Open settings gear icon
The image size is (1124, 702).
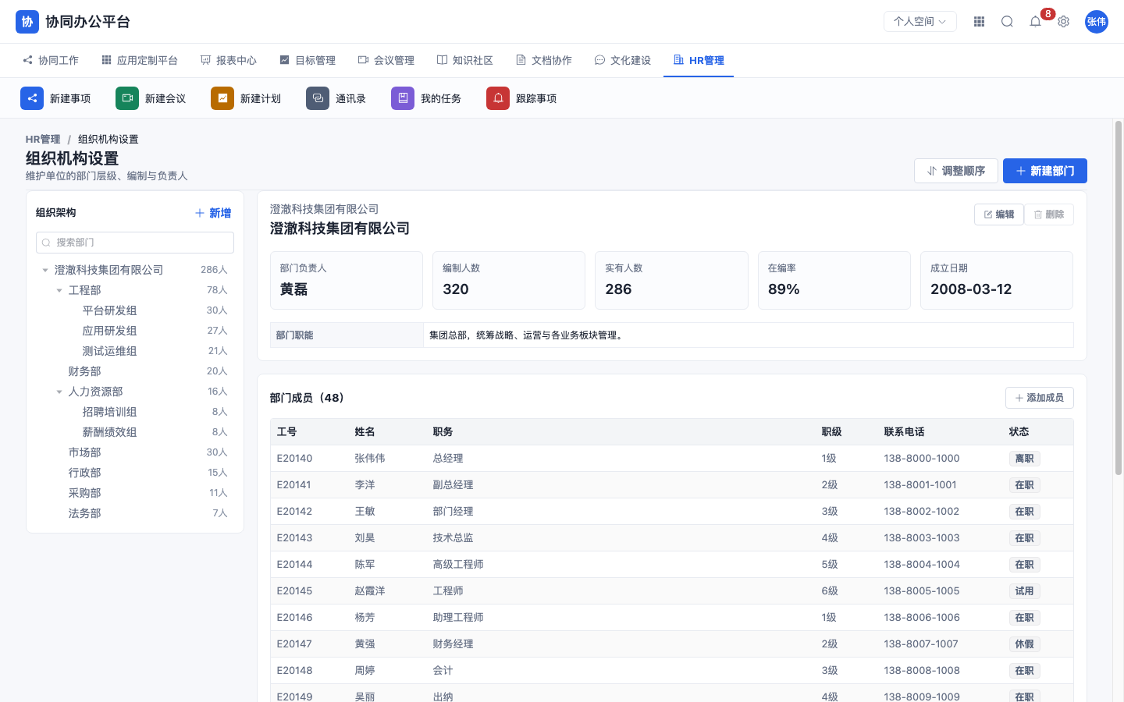click(1064, 22)
